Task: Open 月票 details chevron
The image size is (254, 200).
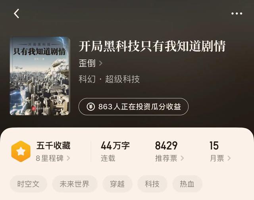Action: [229, 158]
